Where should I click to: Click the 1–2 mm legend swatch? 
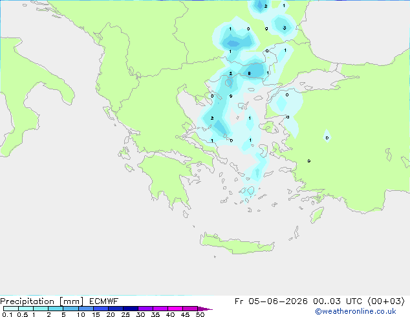pyautogui.click(x=41, y=309)
